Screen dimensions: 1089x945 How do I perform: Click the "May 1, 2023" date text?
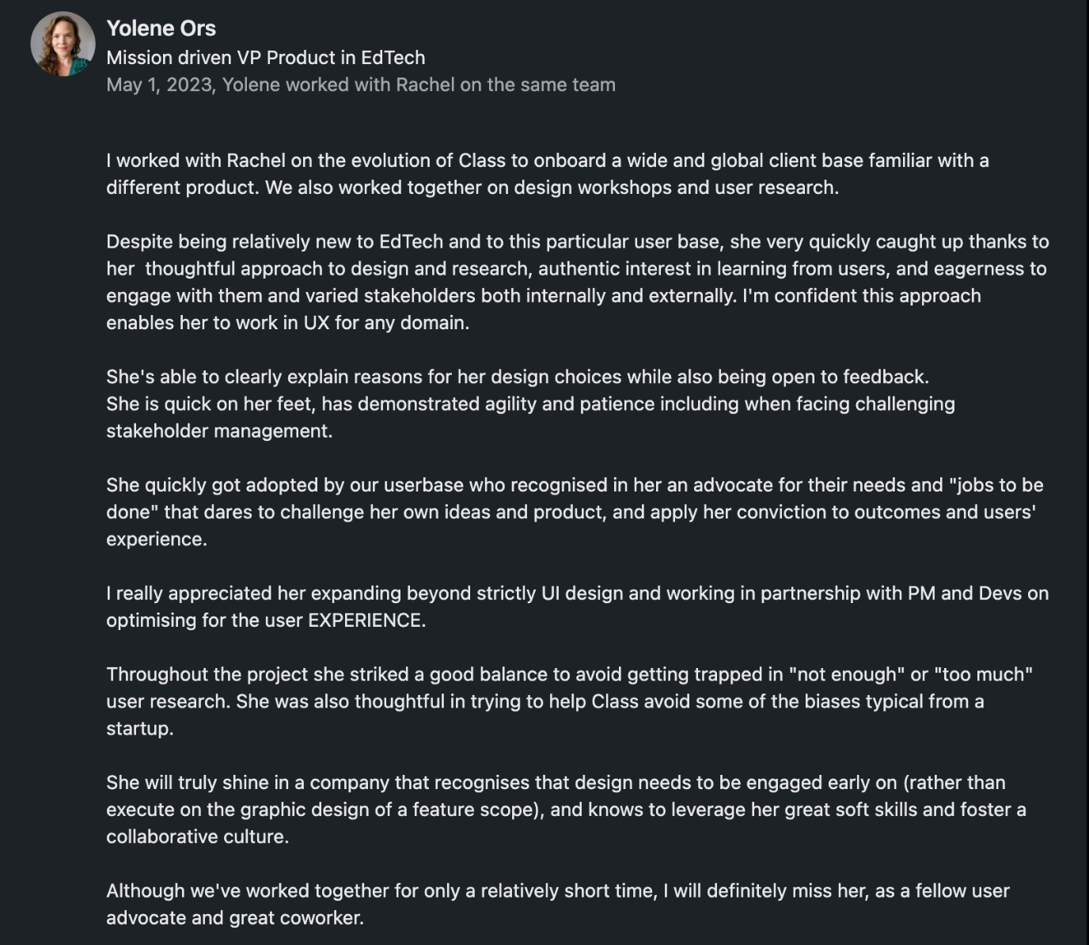(x=159, y=85)
